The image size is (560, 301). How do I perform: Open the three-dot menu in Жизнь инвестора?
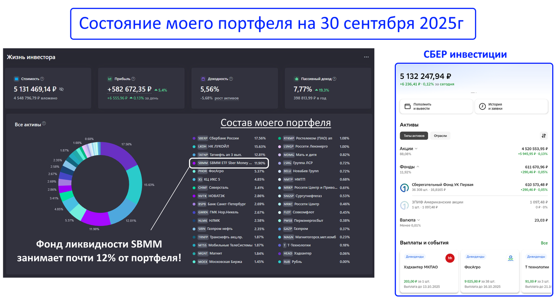(366, 57)
